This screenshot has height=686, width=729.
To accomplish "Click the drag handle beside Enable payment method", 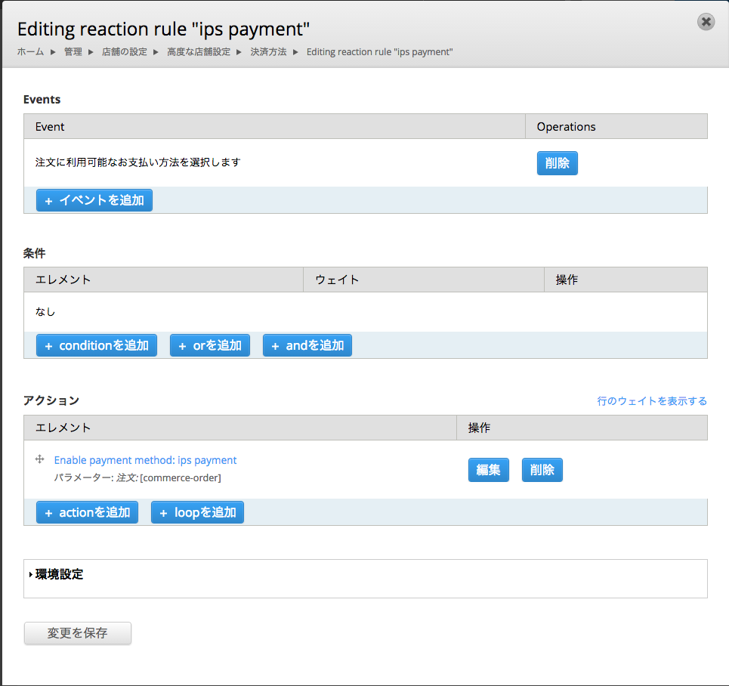I will 40,459.
